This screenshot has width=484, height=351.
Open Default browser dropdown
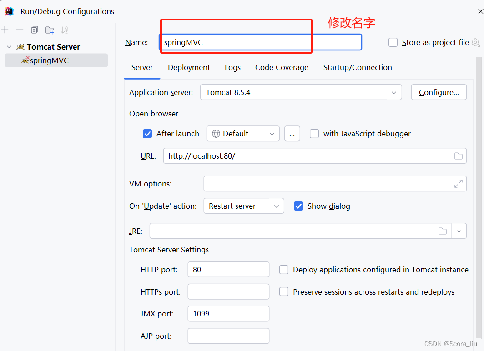[243, 134]
